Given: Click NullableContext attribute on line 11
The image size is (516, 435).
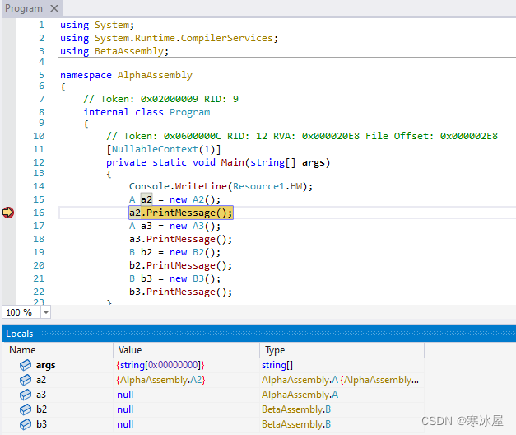Looking at the screenshot, I should (x=155, y=149).
